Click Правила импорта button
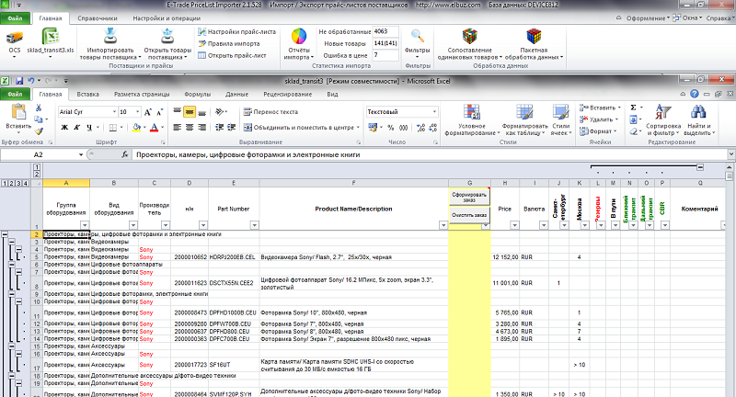This screenshot has height=397, width=736. coord(229,43)
